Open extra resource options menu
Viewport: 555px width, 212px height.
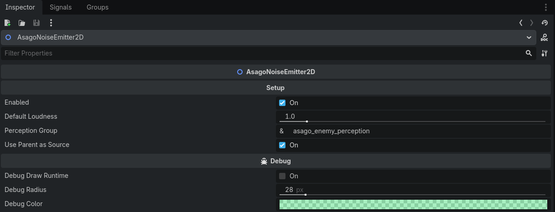[x=51, y=23]
